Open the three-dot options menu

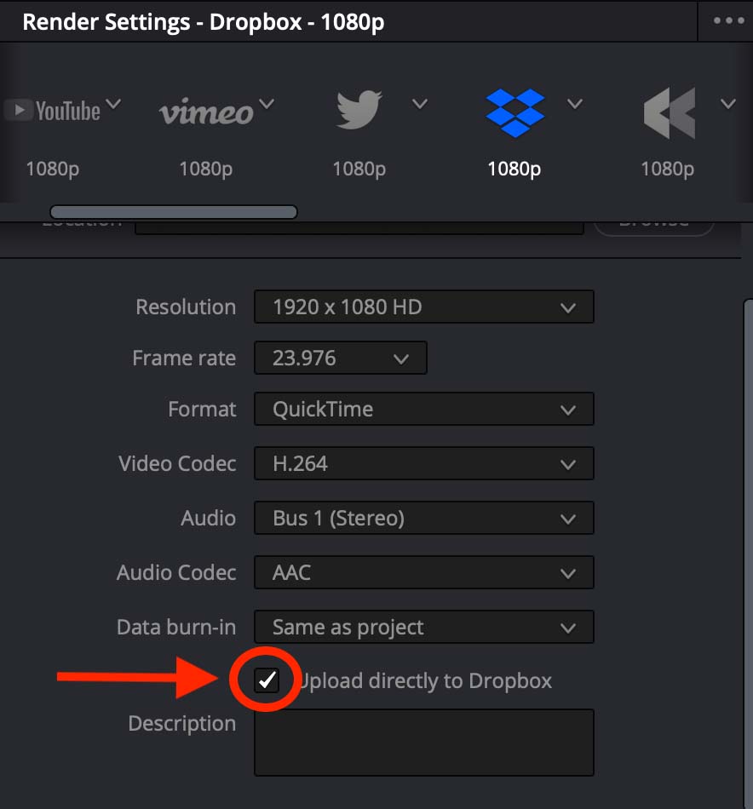(728, 20)
